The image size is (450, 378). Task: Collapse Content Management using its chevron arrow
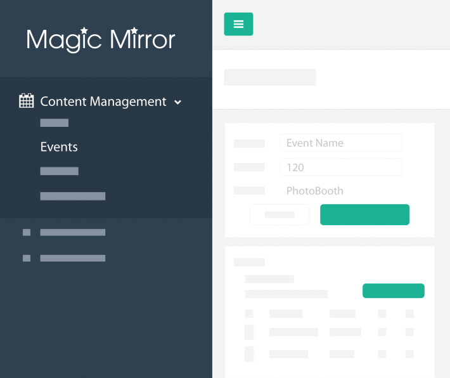178,102
